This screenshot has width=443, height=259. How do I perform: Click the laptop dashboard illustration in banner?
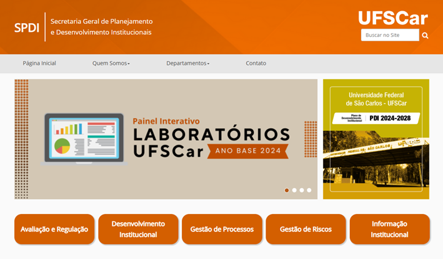click(x=84, y=139)
